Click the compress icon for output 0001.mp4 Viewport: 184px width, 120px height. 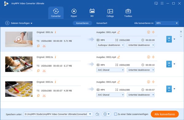pyautogui.click(x=153, y=32)
